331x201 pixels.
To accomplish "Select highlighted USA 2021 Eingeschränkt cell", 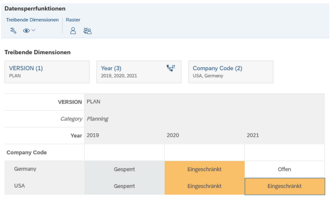I will point(285,186).
